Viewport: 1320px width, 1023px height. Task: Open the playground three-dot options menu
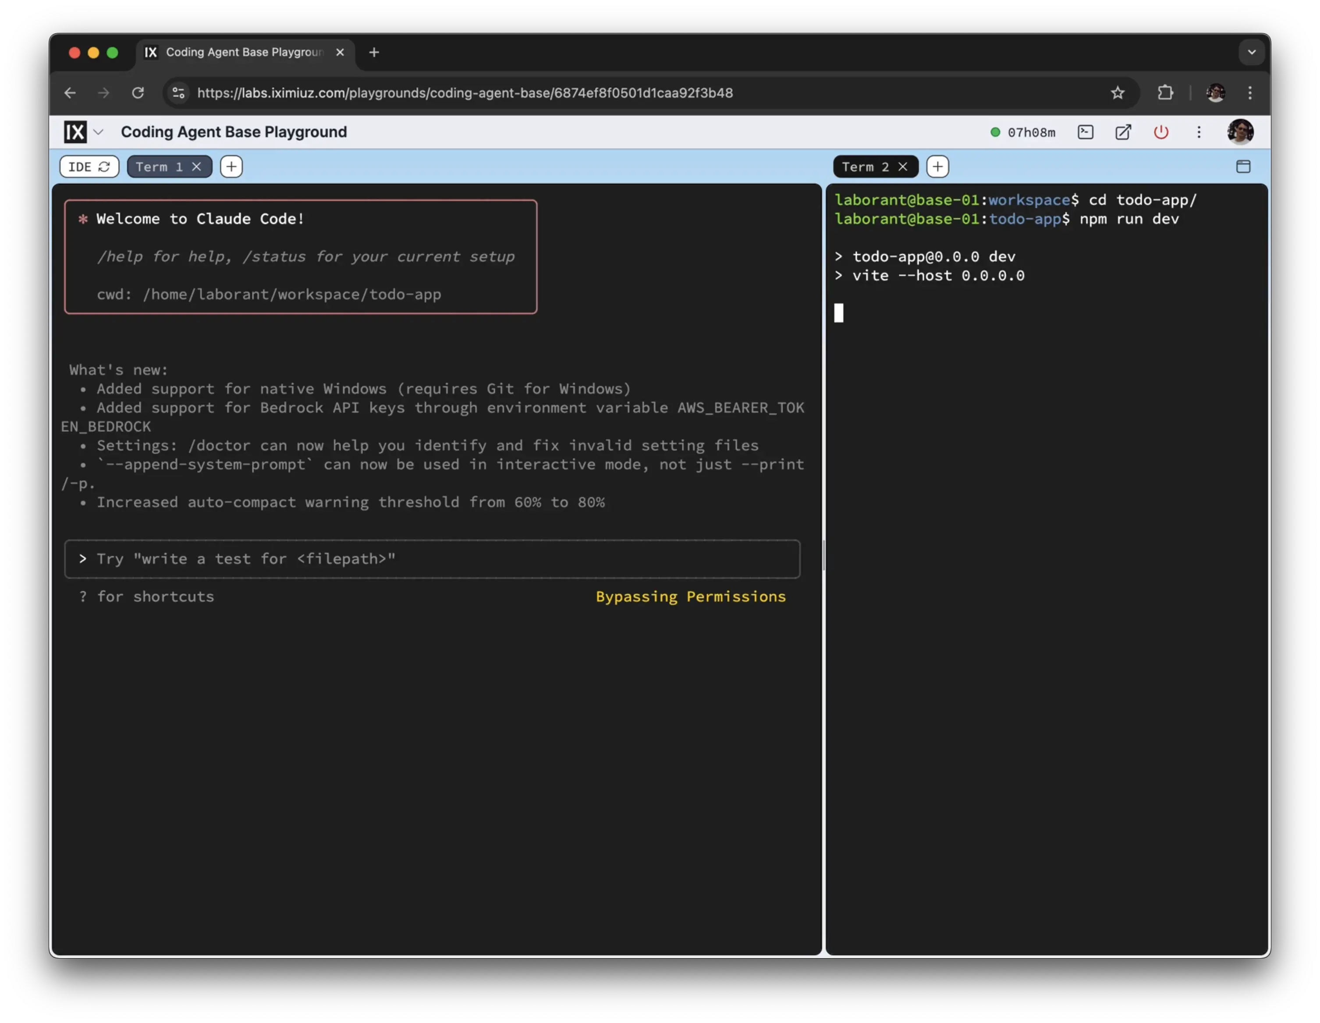click(x=1199, y=132)
